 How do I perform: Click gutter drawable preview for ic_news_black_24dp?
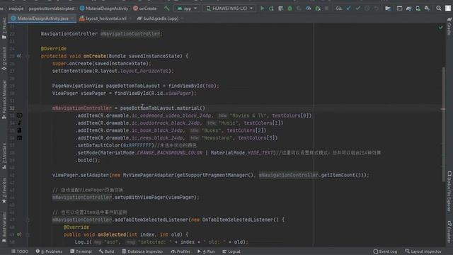(19, 138)
